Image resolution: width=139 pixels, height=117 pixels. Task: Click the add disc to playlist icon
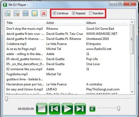pyautogui.click(x=7, y=13)
